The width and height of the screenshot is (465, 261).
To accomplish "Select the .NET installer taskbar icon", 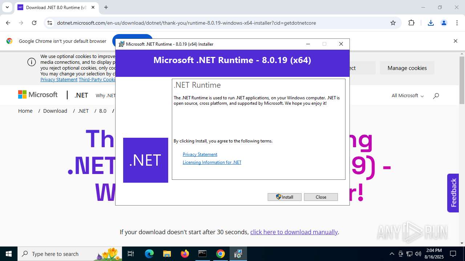I will point(238,254).
